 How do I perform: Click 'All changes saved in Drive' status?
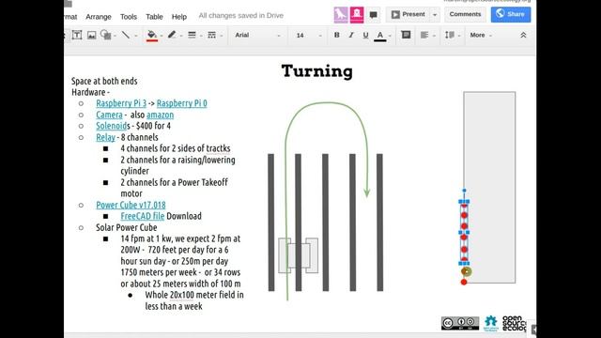point(241,16)
